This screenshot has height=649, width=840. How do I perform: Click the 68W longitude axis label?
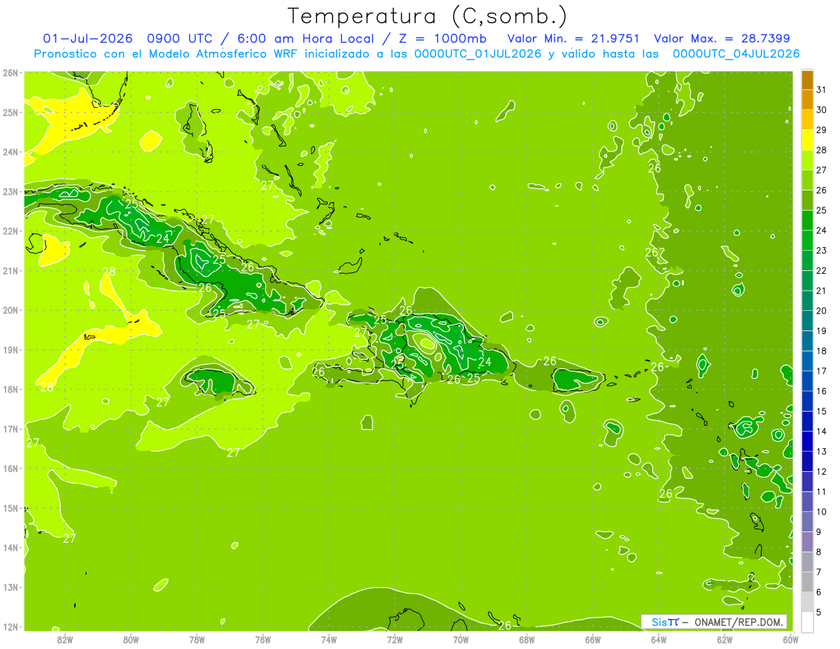pyautogui.click(x=526, y=639)
